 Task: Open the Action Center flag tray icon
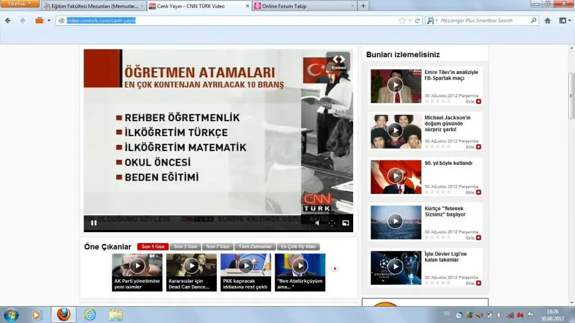coord(530,315)
